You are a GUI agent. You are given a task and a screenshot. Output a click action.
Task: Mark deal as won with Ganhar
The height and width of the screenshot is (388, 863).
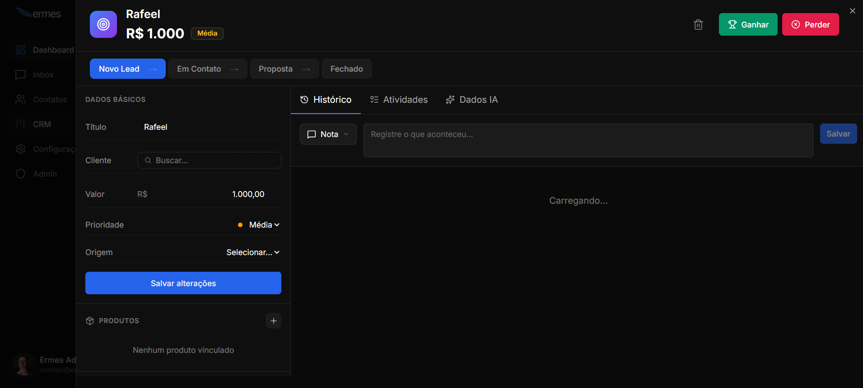click(748, 25)
